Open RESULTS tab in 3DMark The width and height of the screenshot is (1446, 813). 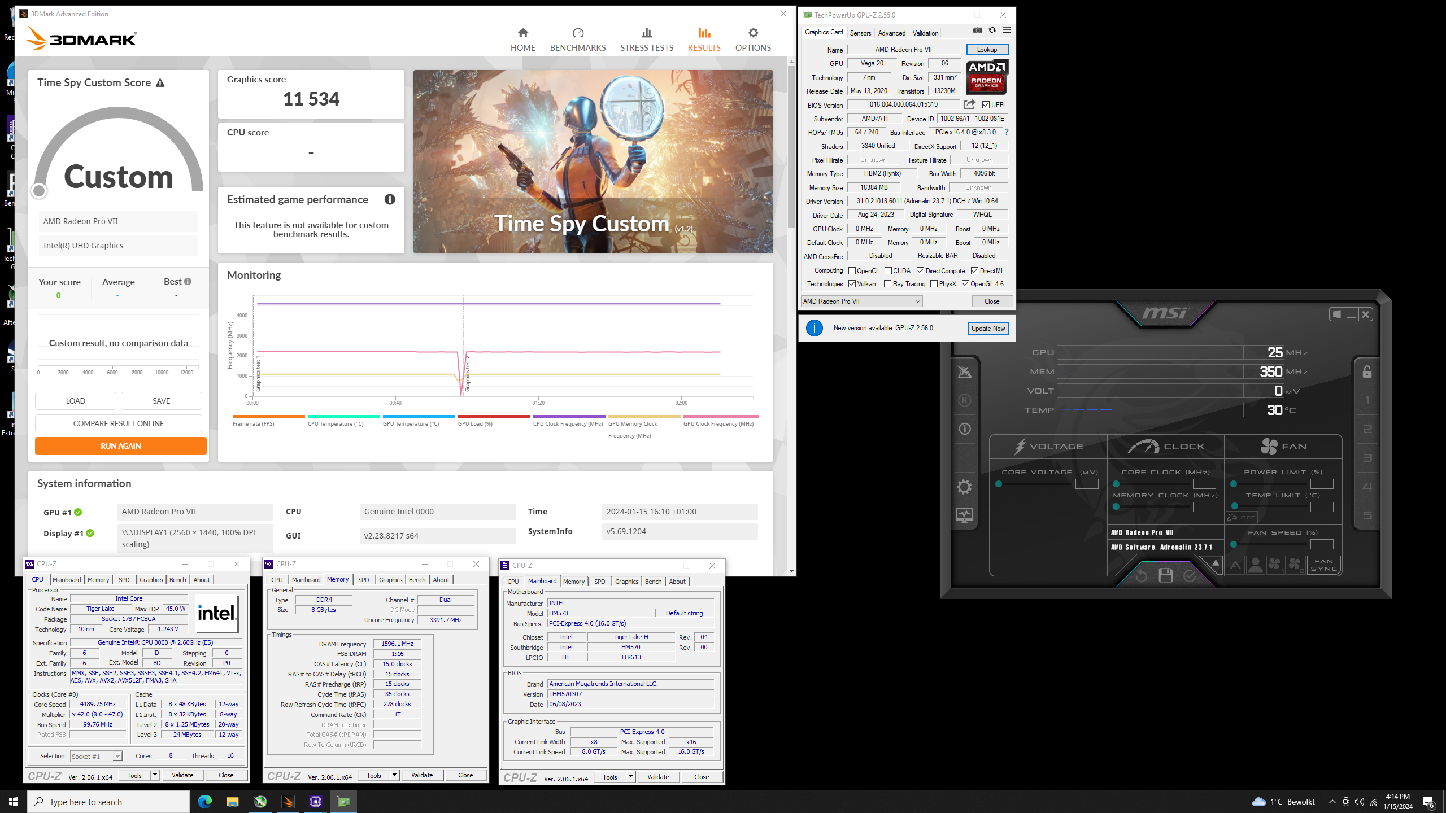[x=704, y=40]
